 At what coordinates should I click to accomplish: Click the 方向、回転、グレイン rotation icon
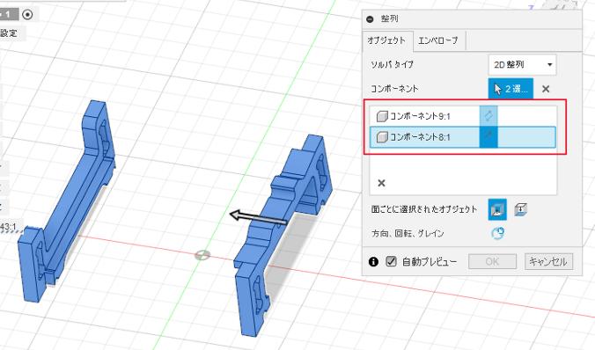coord(497,233)
